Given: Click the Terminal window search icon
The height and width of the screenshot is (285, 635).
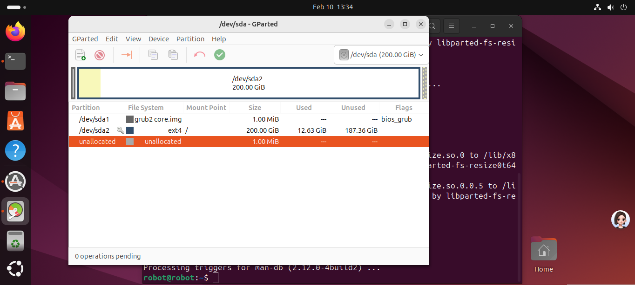Looking at the screenshot, I should (432, 26).
